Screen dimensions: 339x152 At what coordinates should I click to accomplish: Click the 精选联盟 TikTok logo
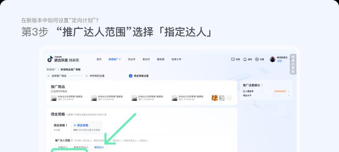(50, 59)
